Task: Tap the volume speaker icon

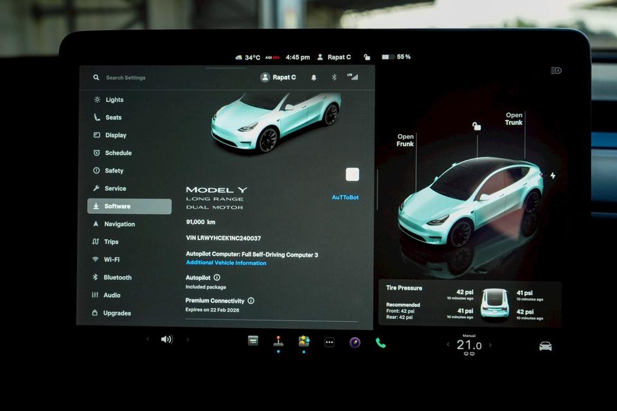Action: [166, 340]
